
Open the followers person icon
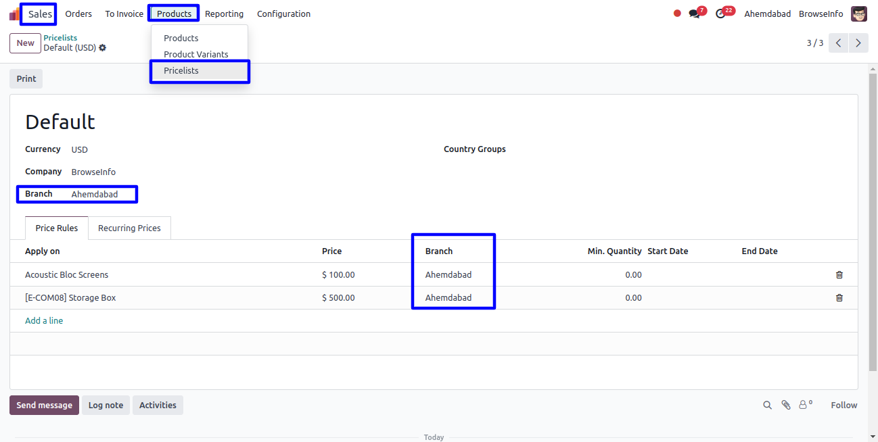pyautogui.click(x=804, y=406)
